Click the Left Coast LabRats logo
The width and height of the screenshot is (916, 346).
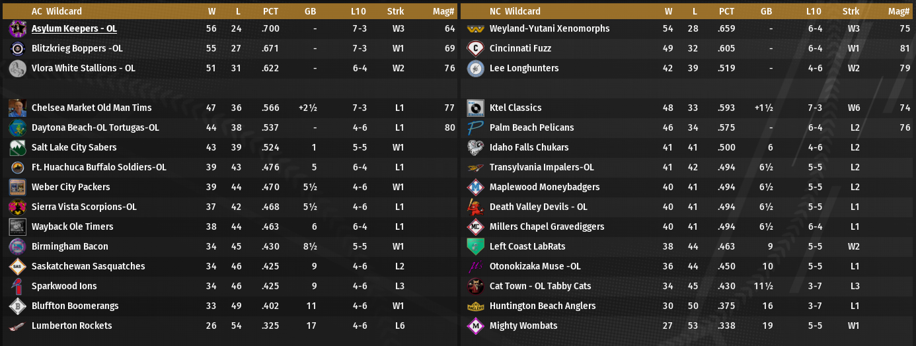[x=475, y=247]
